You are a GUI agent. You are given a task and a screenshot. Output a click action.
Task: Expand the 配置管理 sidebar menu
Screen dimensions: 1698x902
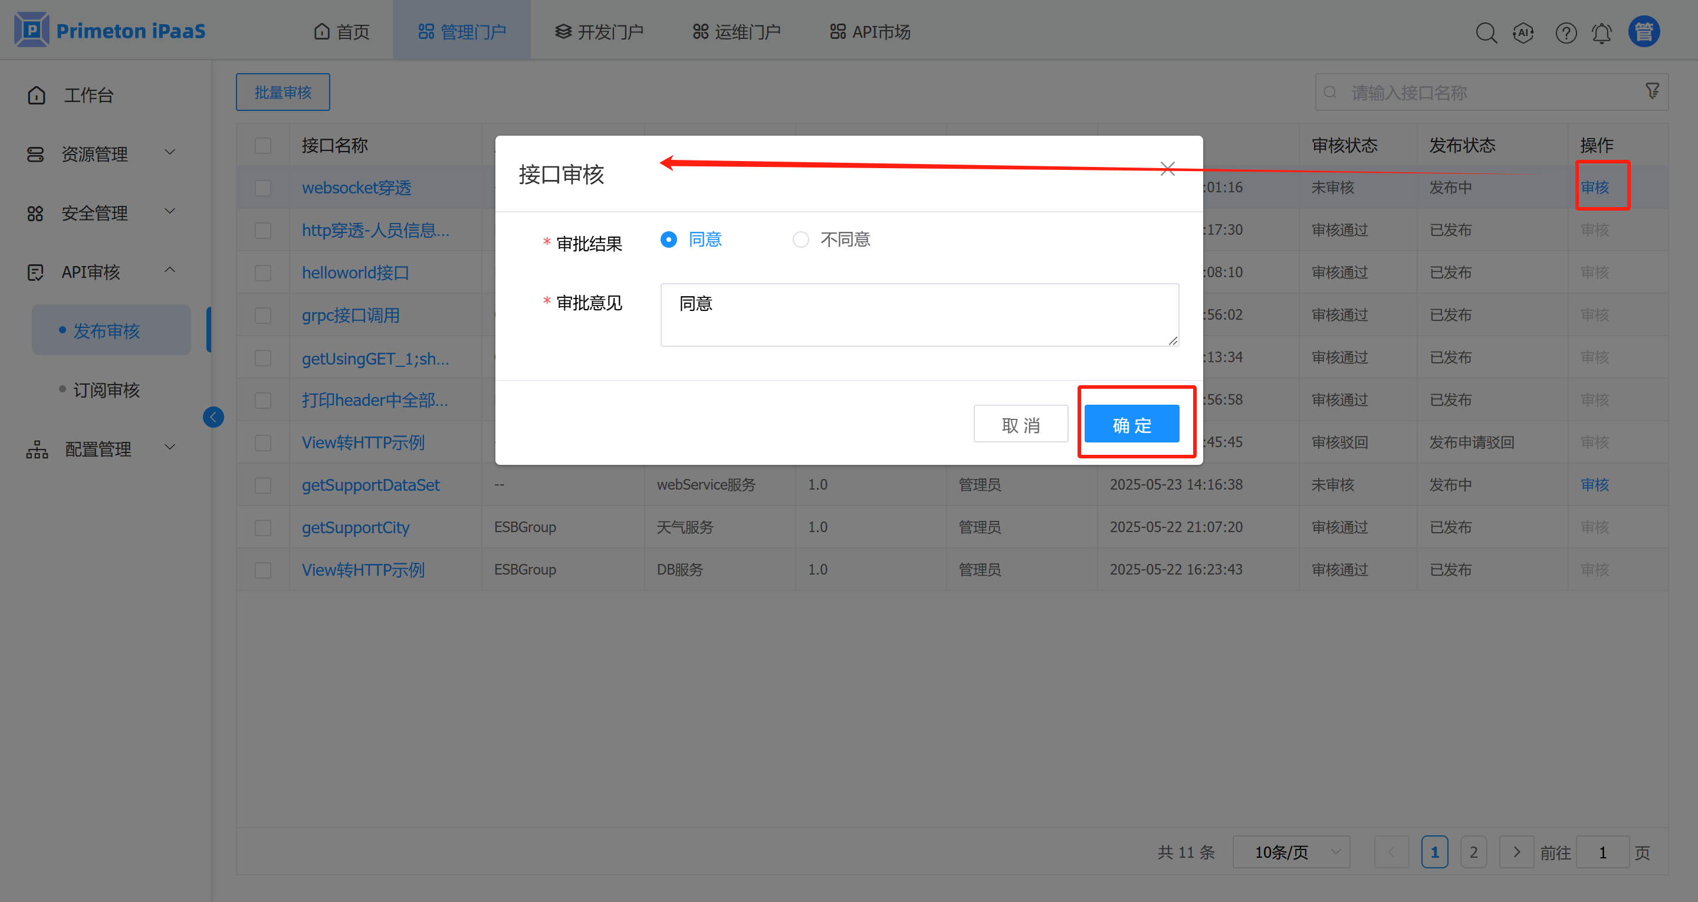(x=99, y=449)
